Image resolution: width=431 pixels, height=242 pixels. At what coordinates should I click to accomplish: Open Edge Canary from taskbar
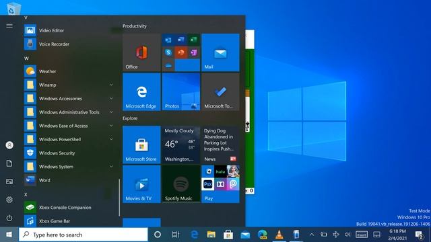262,235
